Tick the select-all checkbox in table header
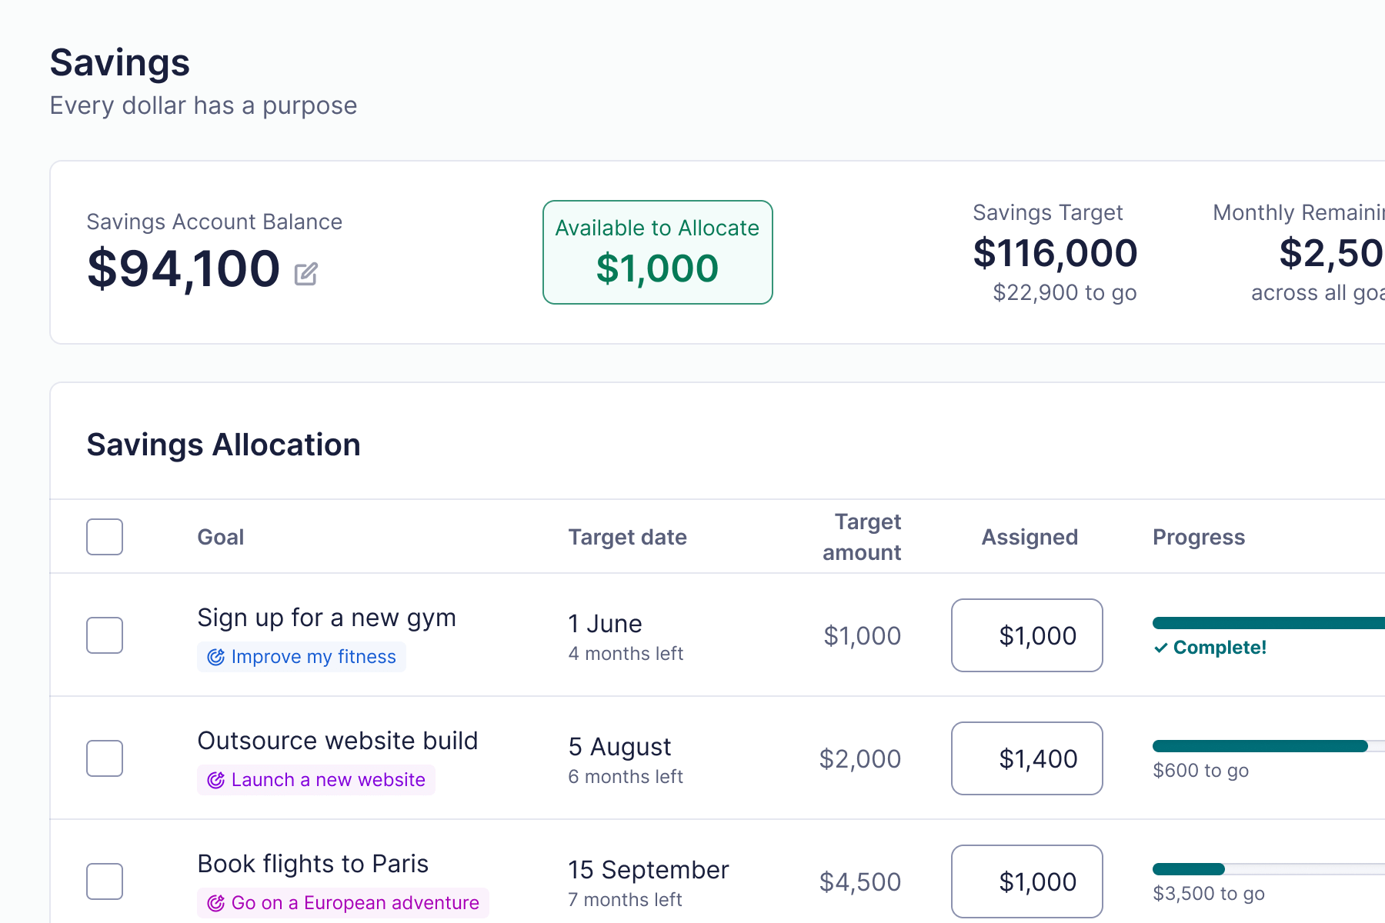Screen dimensions: 1385x923 click(x=105, y=537)
